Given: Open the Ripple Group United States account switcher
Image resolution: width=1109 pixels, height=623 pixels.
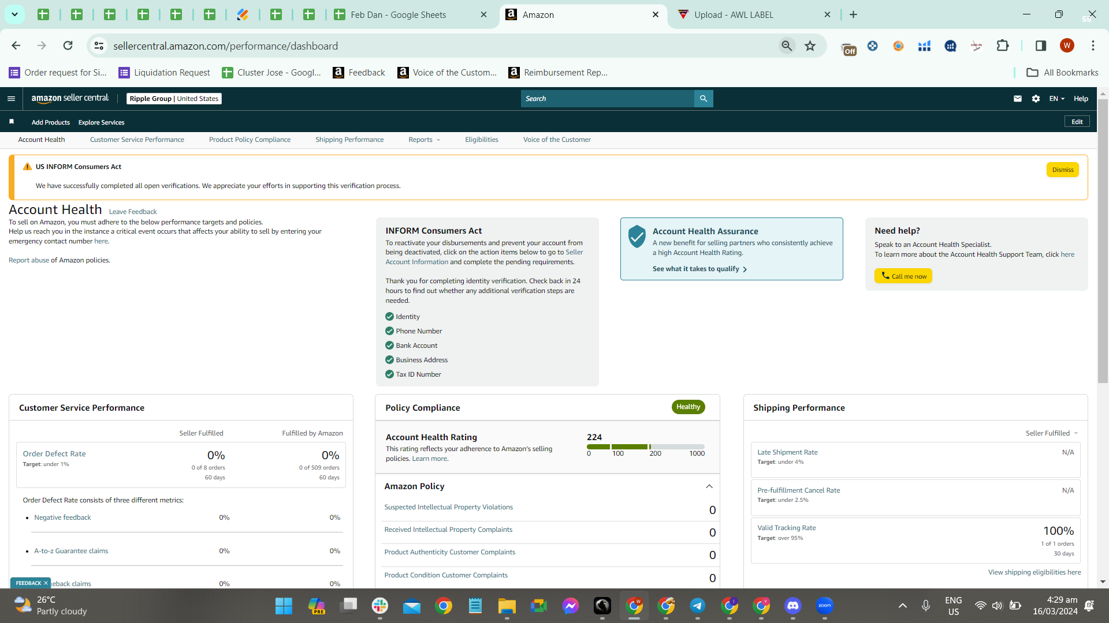Looking at the screenshot, I should pyautogui.click(x=174, y=99).
